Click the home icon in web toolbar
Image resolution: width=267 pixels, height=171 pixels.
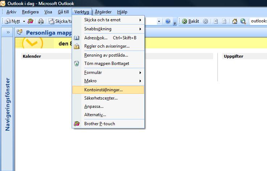tap(235, 21)
